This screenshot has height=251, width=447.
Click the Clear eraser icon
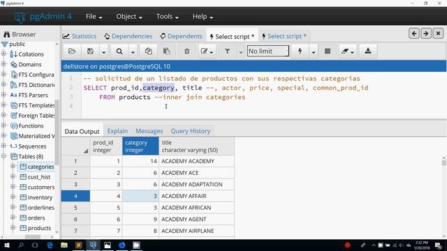pos(347,51)
